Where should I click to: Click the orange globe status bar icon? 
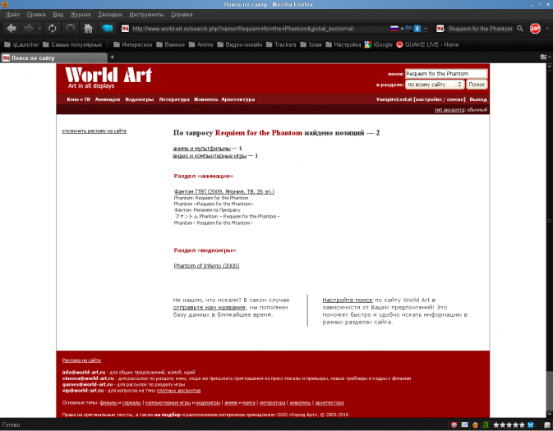click(x=475, y=424)
